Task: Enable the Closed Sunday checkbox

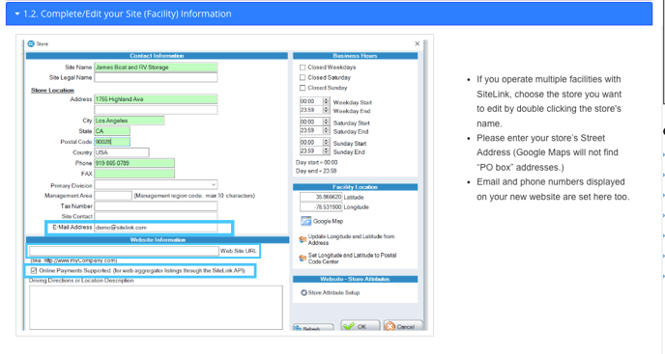Action: pyautogui.click(x=303, y=88)
